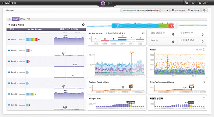Click the back arrow left of MAIN tab
Screen dimensions: 214x117
click(x=9, y=19)
